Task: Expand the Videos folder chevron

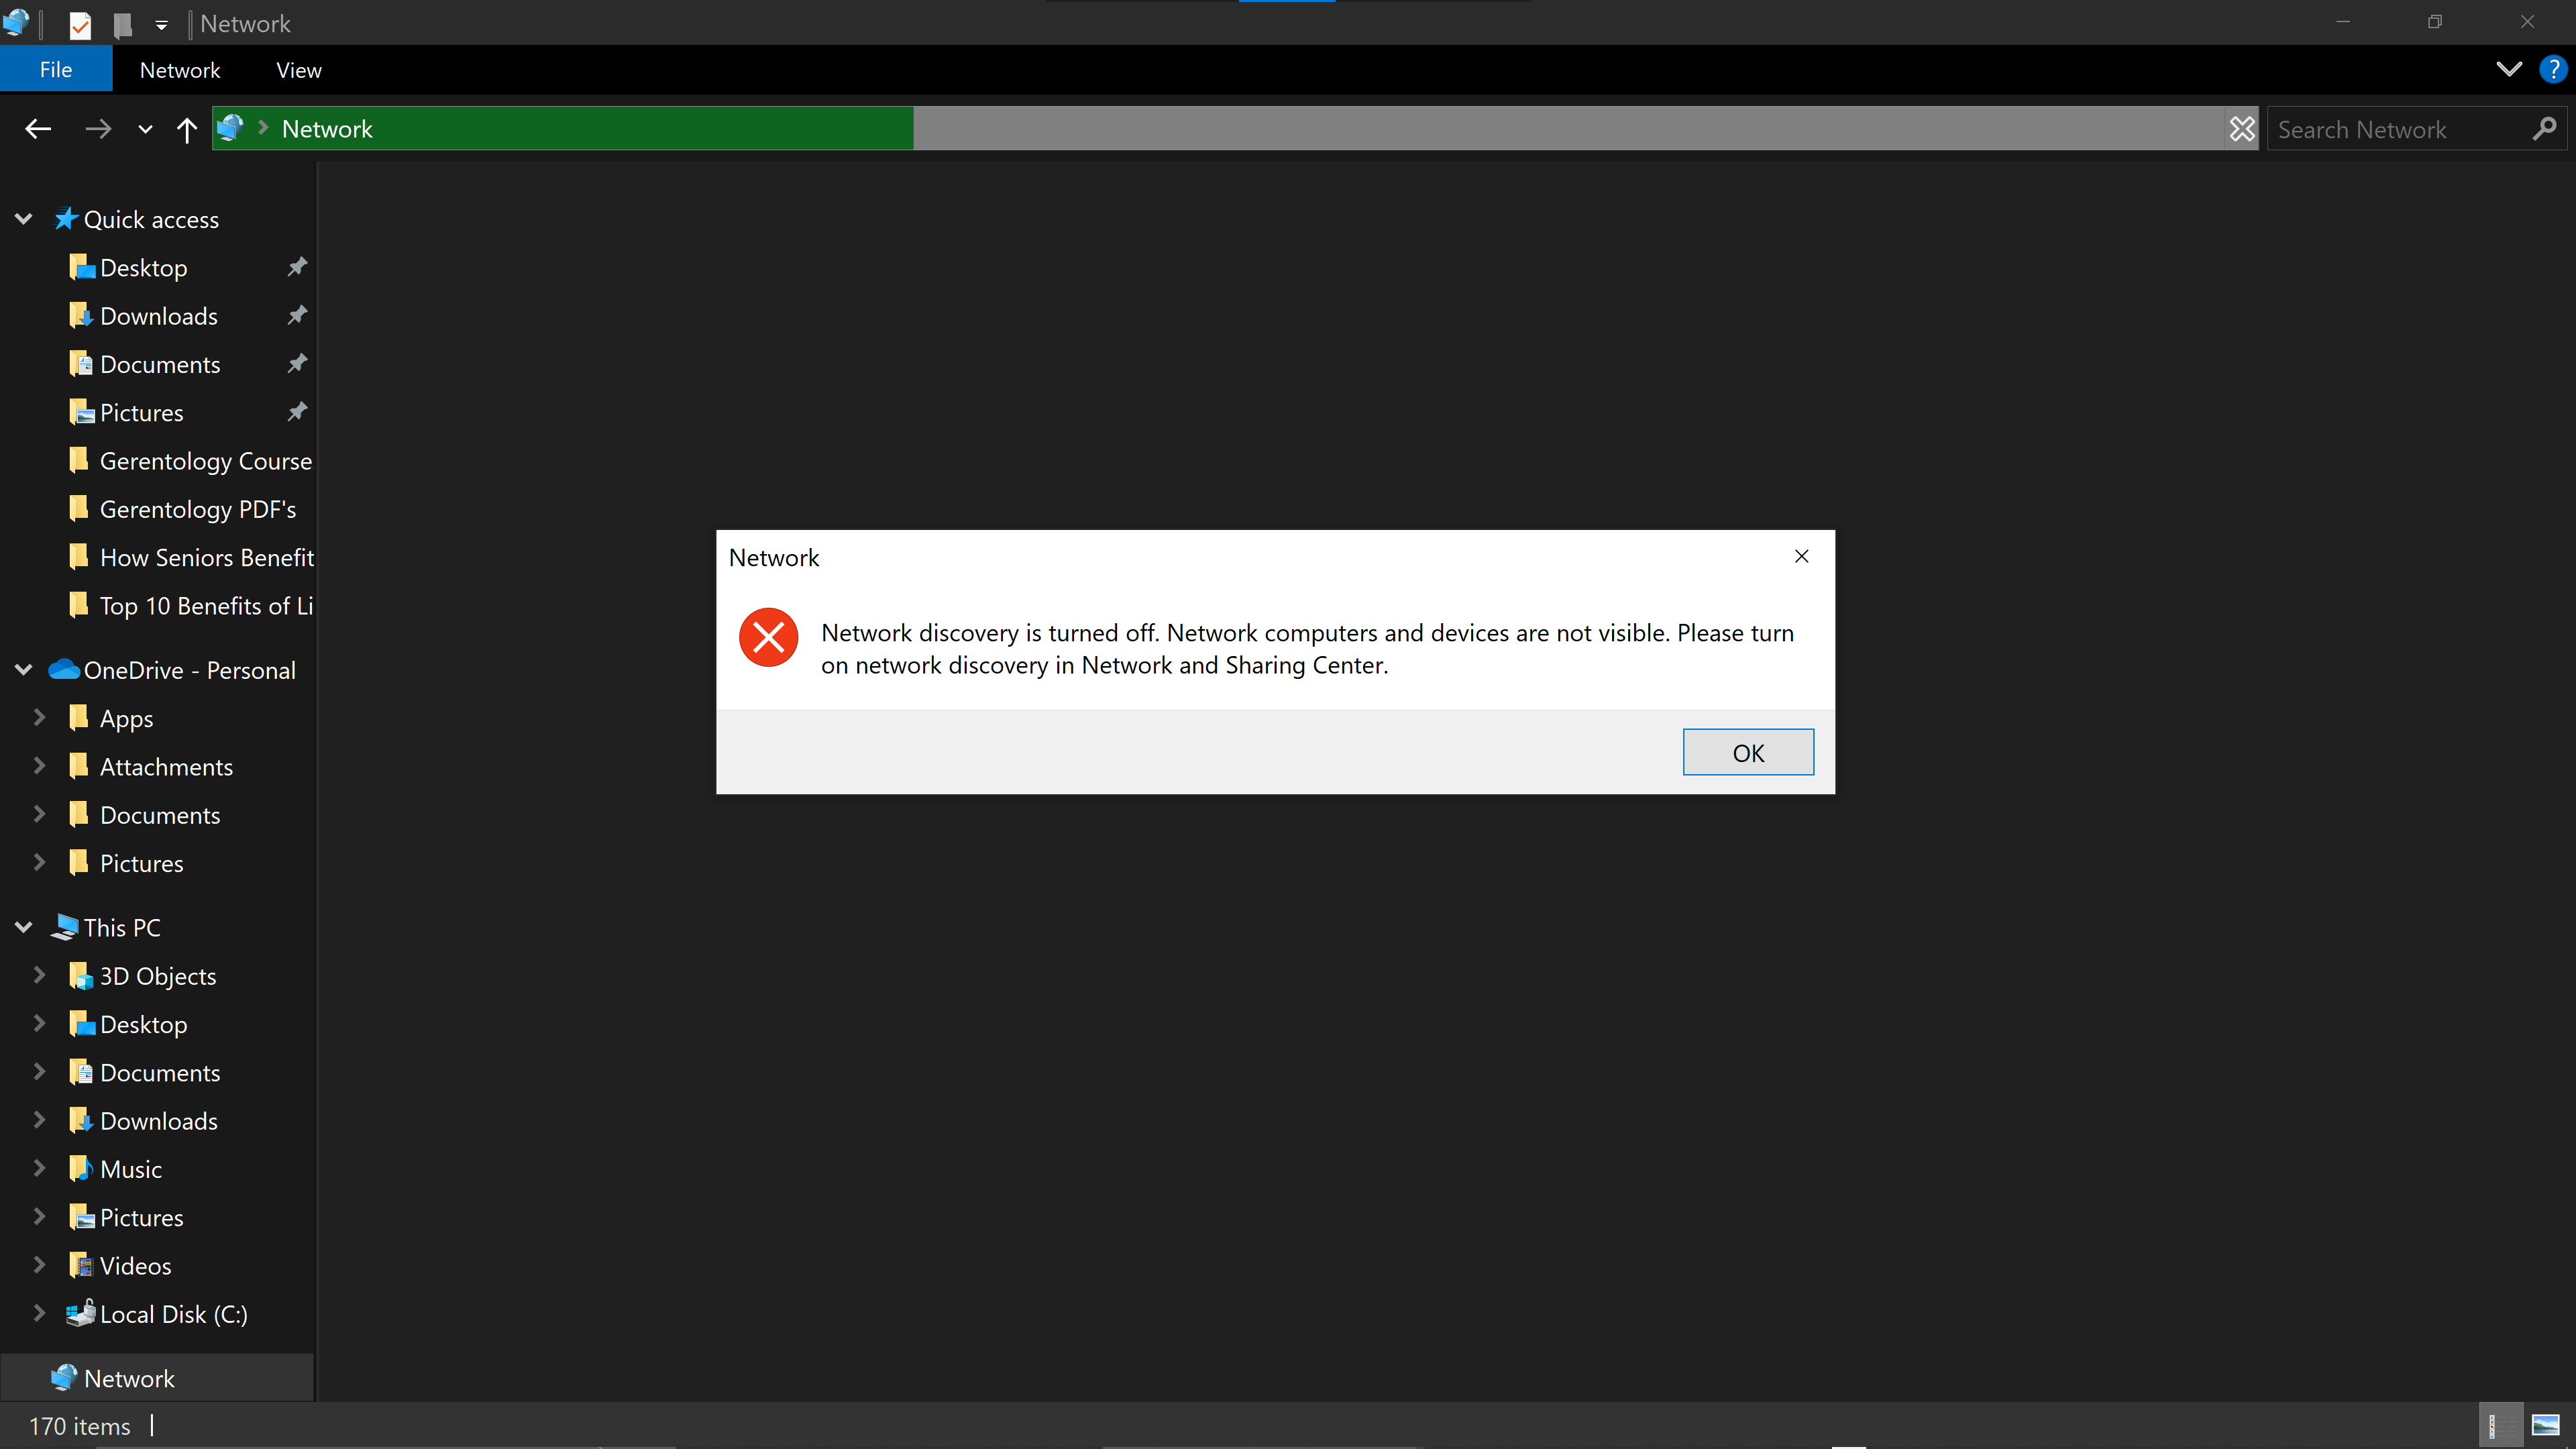Action: coord(39,1265)
